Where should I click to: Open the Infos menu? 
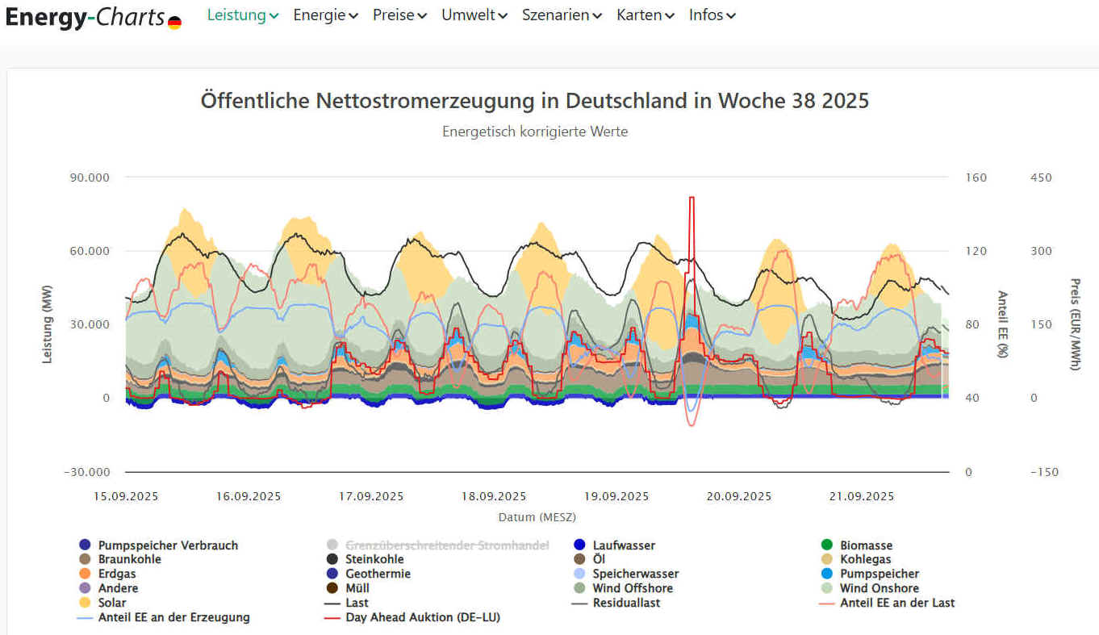[712, 15]
